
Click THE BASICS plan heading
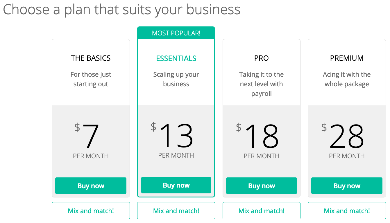(91, 58)
